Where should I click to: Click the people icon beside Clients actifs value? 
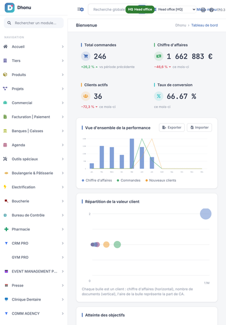point(86,96)
